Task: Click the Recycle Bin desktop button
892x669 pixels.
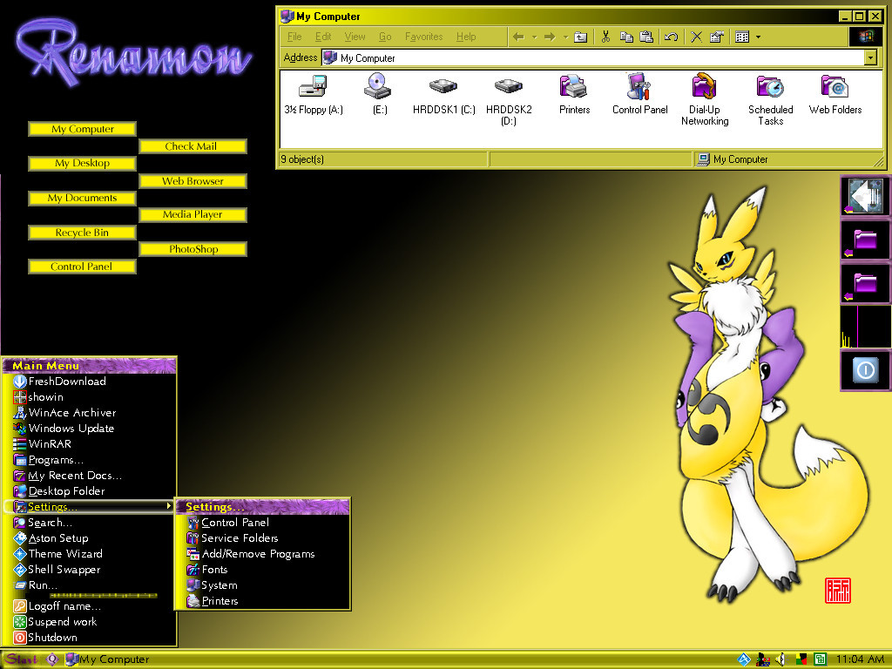Action: 83,232
